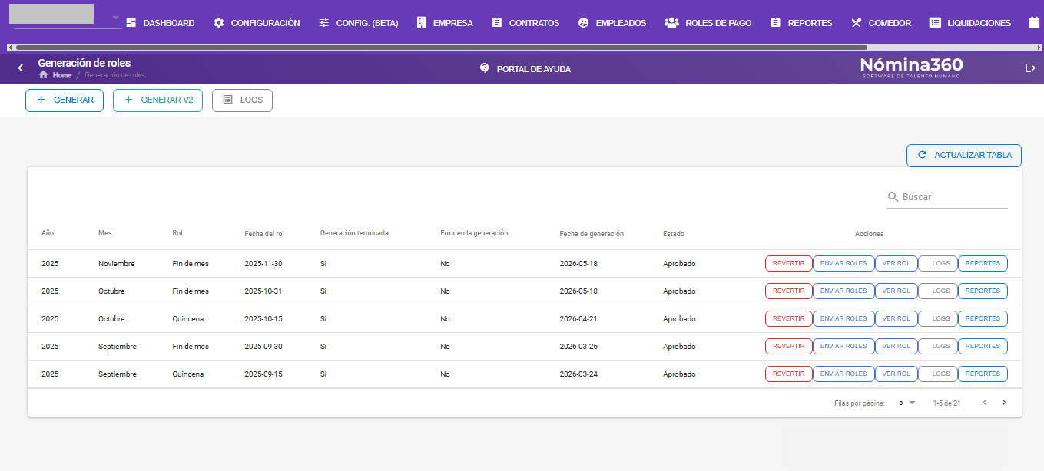The image size is (1044, 471).
Task: Click Logs for Octubre Quincena row
Action: 938,318
